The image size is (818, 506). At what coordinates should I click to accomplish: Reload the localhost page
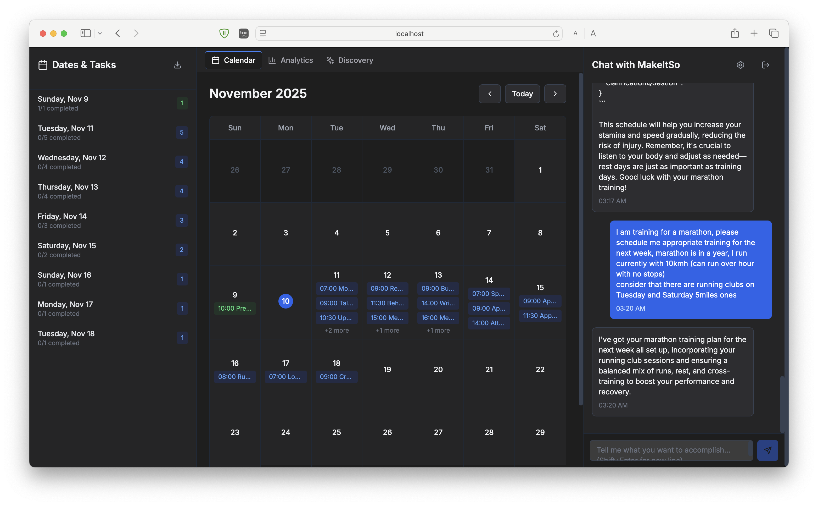tap(556, 34)
